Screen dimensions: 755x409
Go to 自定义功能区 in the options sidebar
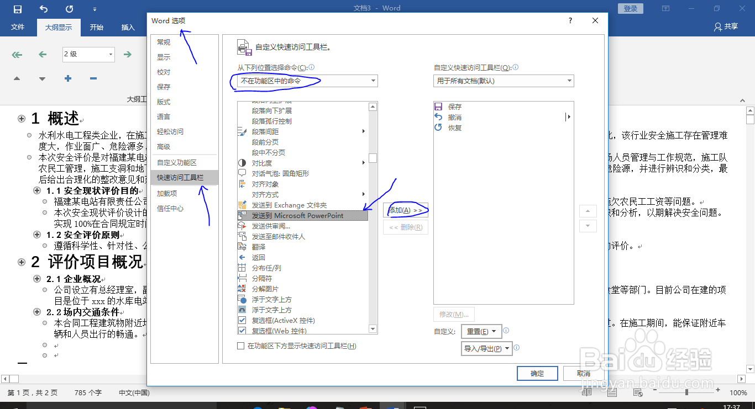point(185,162)
